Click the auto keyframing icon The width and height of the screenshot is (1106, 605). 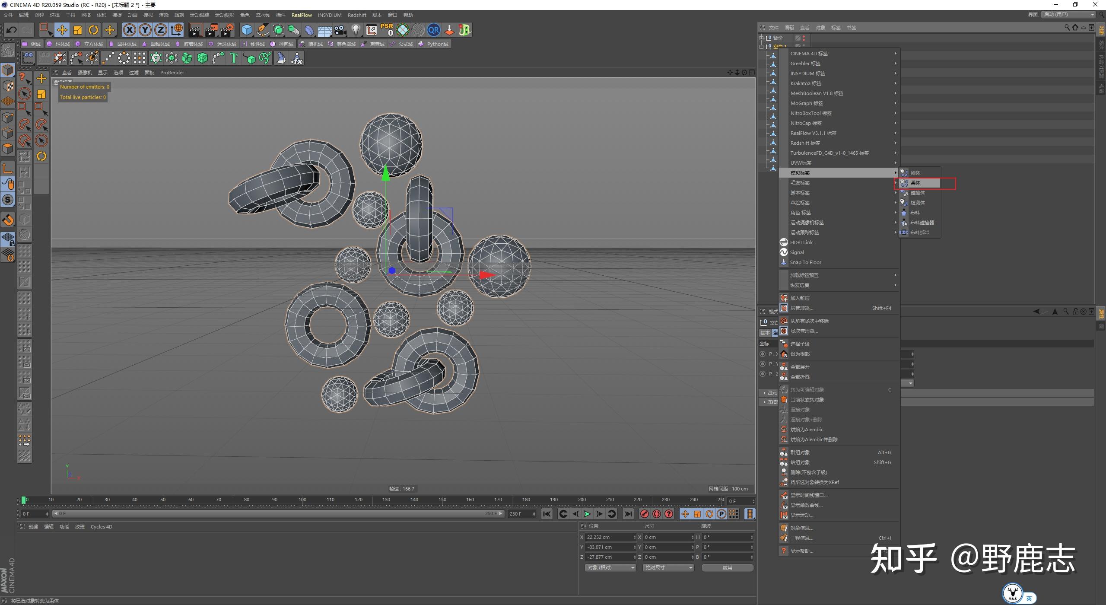(657, 514)
